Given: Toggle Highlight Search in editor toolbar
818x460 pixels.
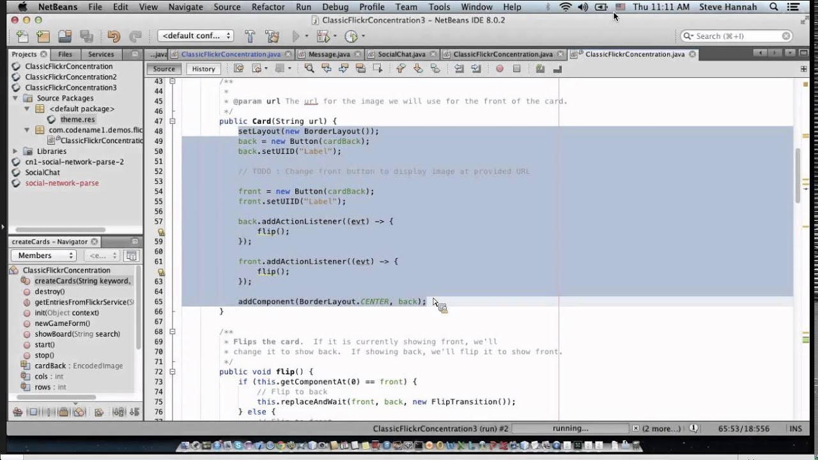Looking at the screenshot, I should click(x=360, y=68).
